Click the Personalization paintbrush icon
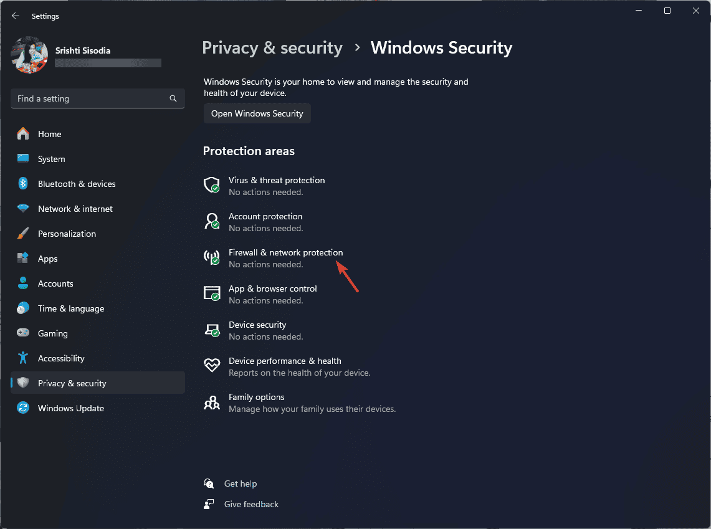This screenshot has height=529, width=711. click(23, 234)
